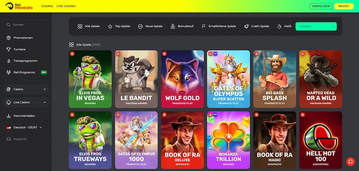The height and width of the screenshot is (171, 359).
Task: Click the Casino sidebar icon
Action: pyautogui.click(x=9, y=89)
